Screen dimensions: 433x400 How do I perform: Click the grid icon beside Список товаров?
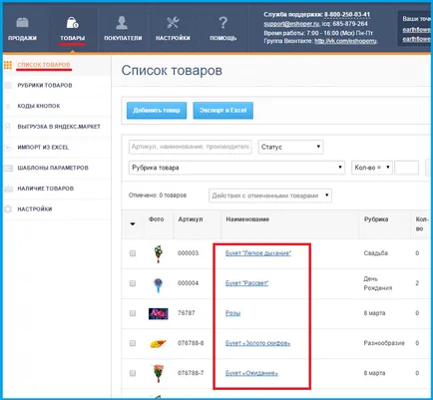8,65
